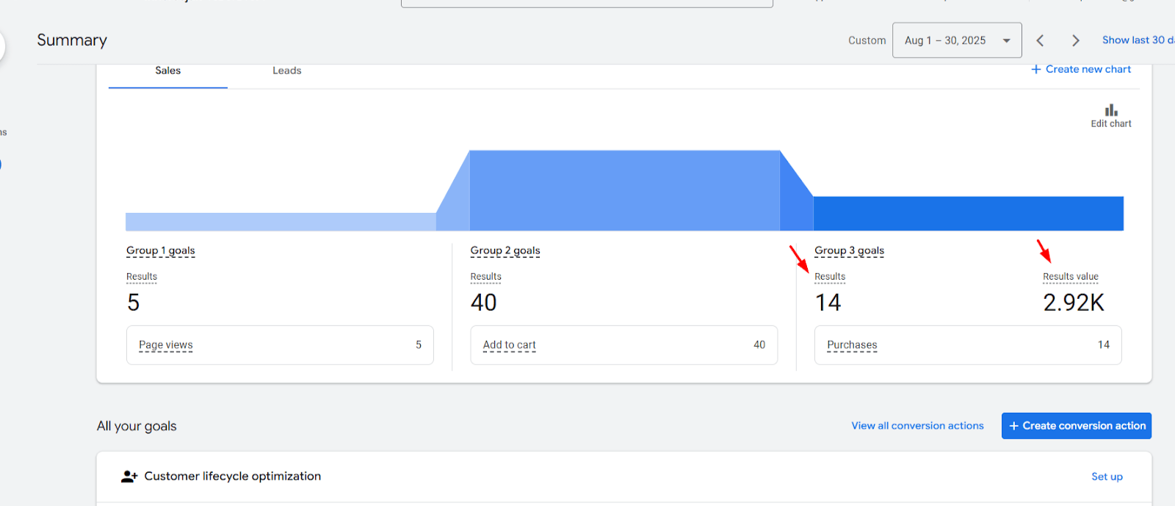Click the Page views goal row

(280, 345)
